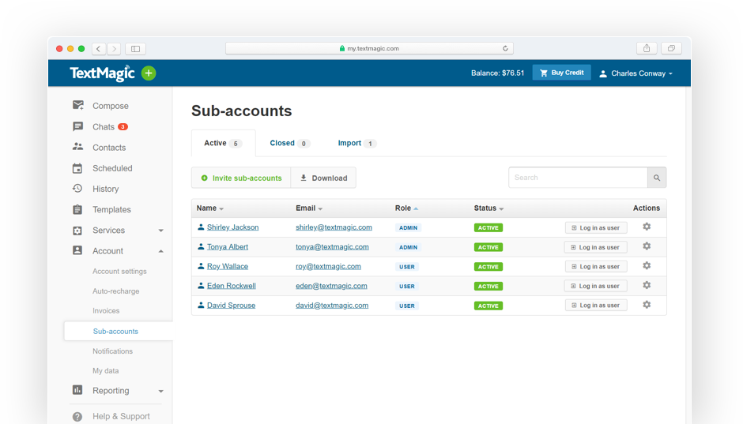Click the Scheduled calendar icon
This screenshot has height=424, width=743.
pos(77,168)
